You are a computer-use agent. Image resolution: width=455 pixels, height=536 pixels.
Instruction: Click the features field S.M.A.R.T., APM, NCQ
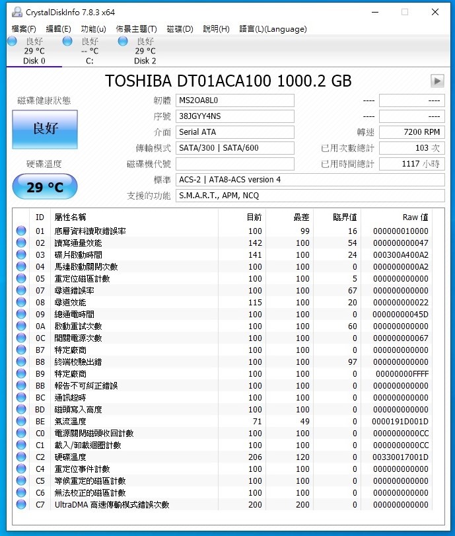310,196
